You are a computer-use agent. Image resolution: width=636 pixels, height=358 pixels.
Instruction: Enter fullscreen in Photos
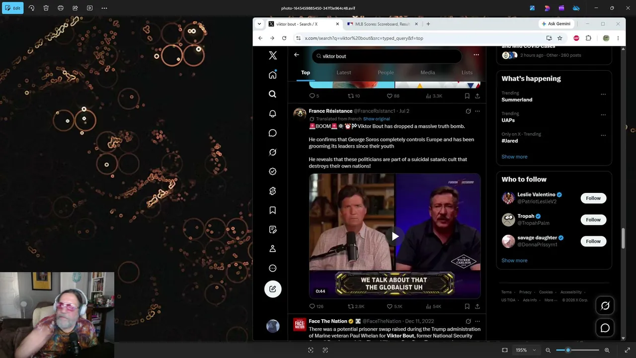[627, 350]
